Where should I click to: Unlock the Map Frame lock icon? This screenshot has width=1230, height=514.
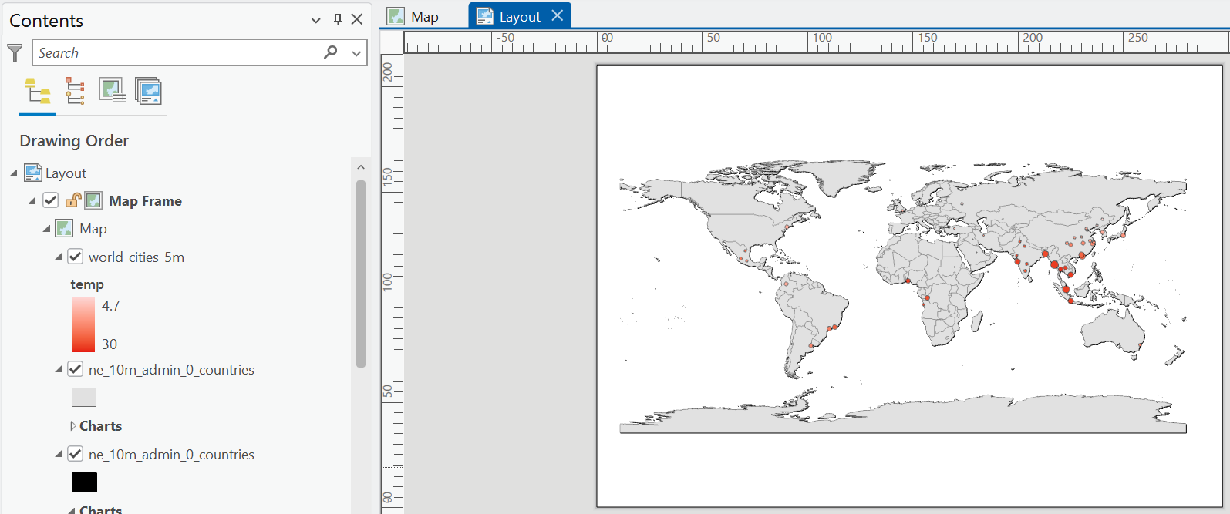click(x=73, y=200)
